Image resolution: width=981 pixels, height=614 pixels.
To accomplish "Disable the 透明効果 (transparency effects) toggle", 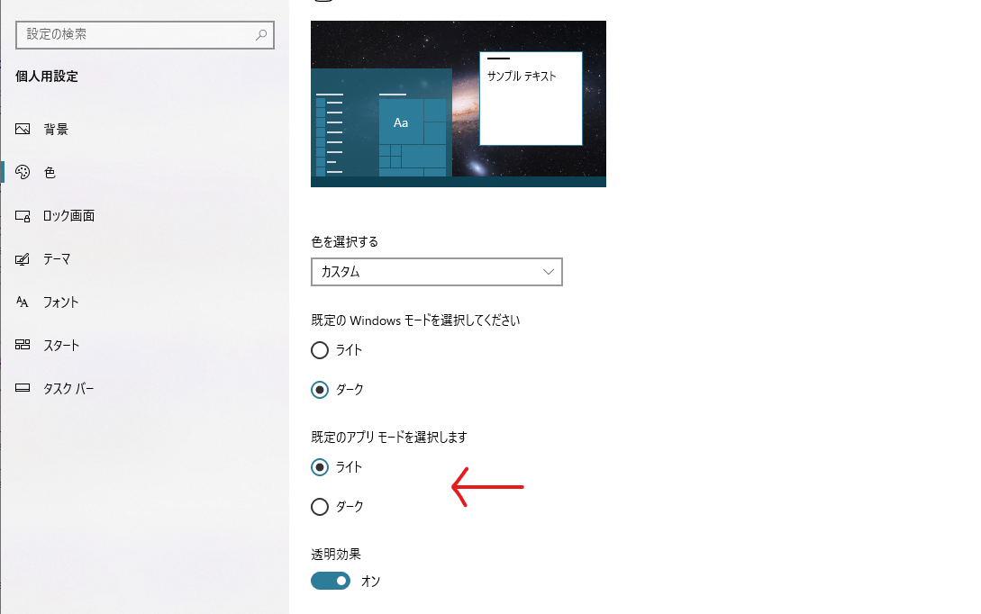I will pyautogui.click(x=330, y=581).
